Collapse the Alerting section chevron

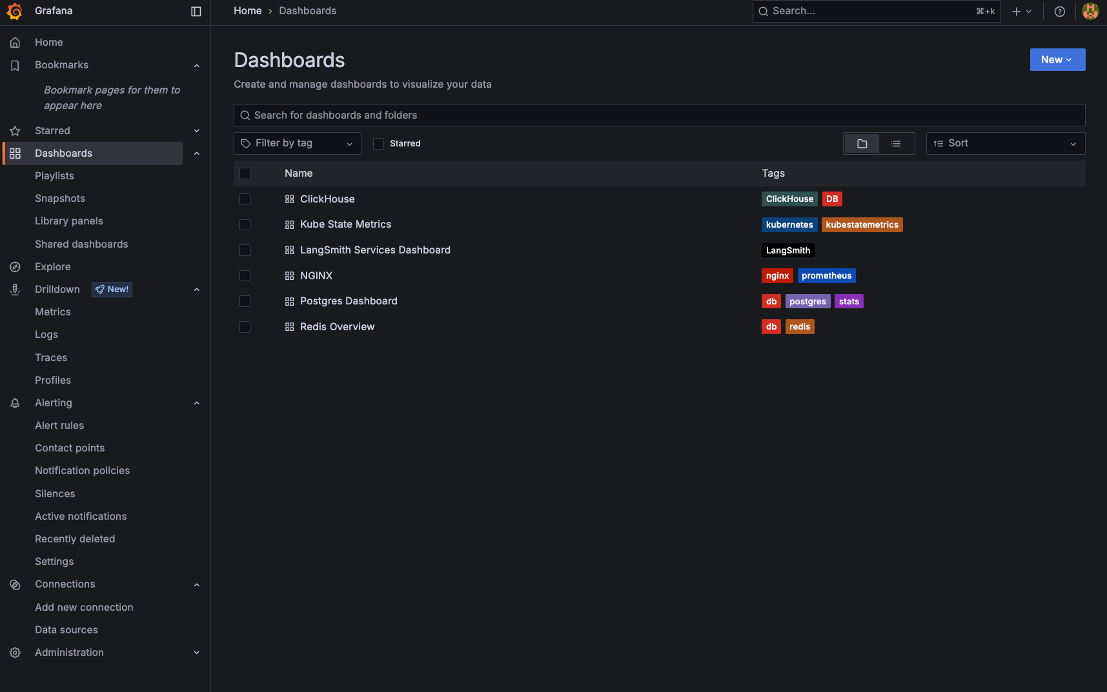coord(197,403)
